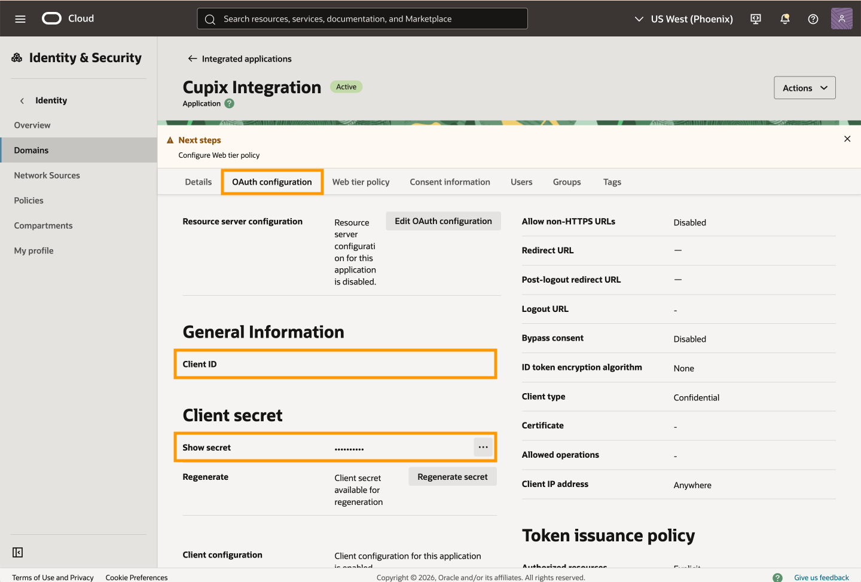Click the Resource server configuration label

pos(242,221)
